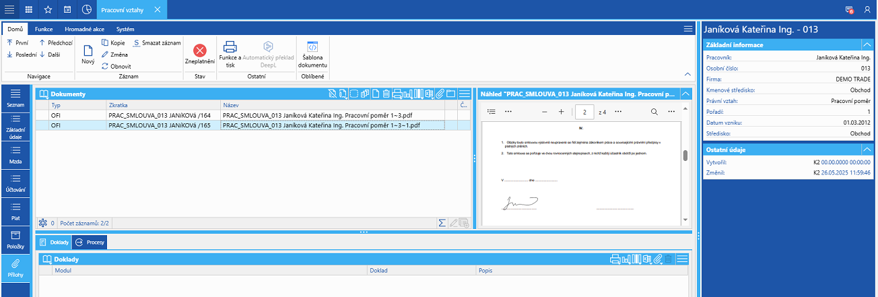
Task: Switch to the Doklady bottom tab
Action: pyautogui.click(x=53, y=242)
